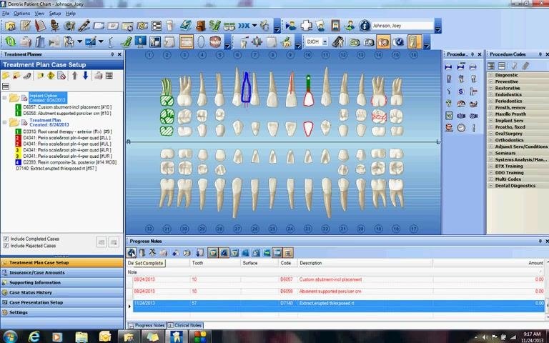The width and height of the screenshot is (549, 343).
Task: Click the blue down arrow in Treatment Planner
Action: pyautogui.click(x=85, y=76)
